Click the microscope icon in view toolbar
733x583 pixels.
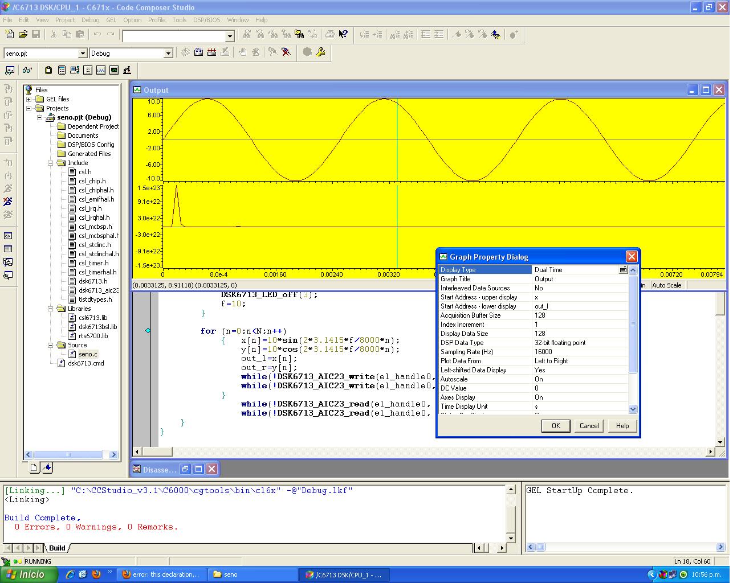127,70
